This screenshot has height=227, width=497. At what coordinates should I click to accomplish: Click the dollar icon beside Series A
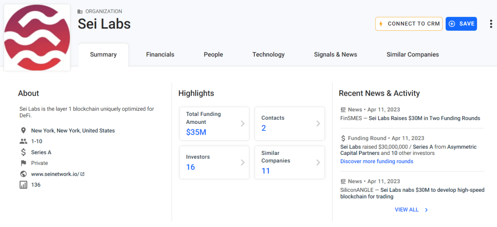(23, 152)
